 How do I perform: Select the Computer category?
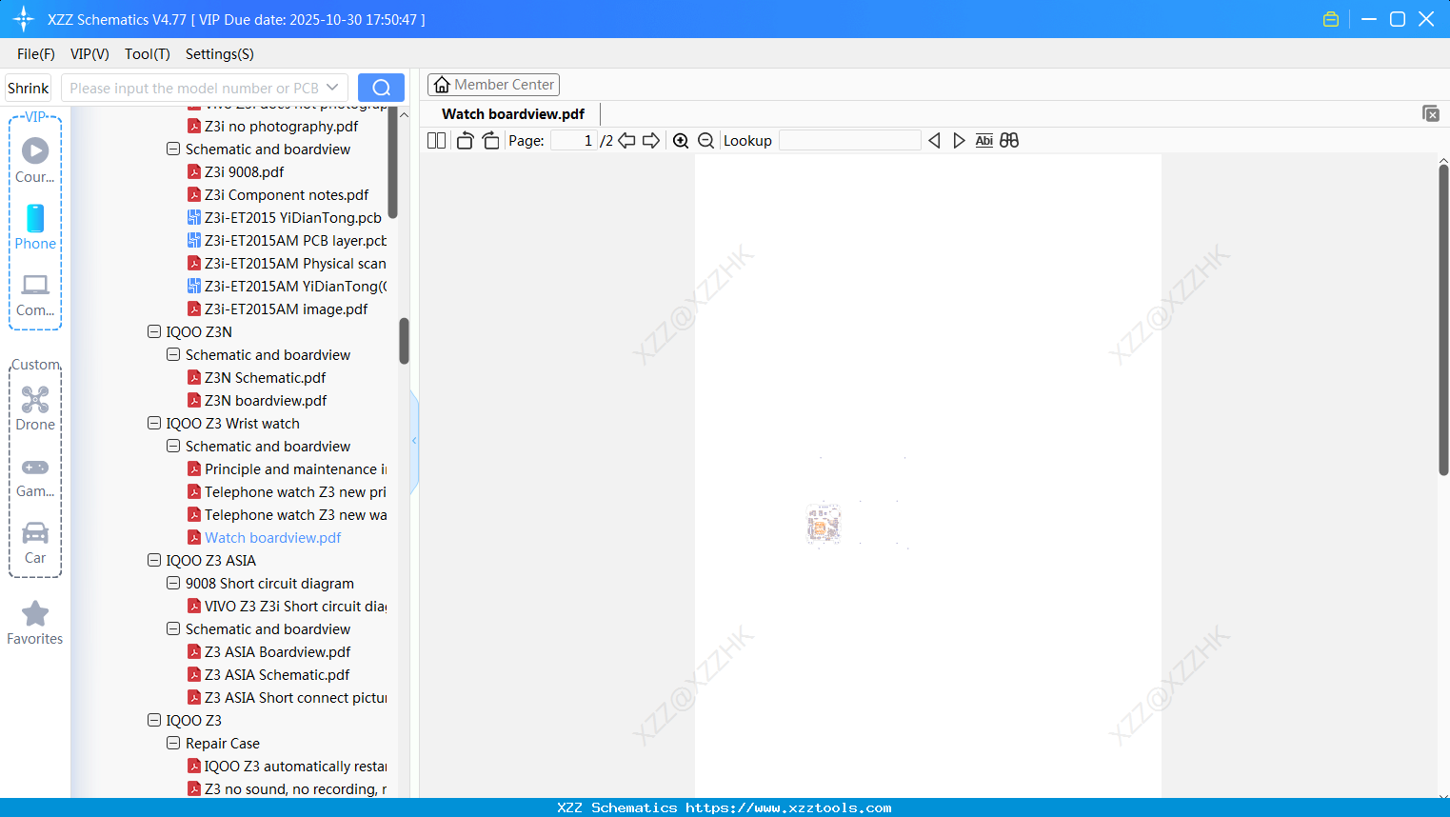click(35, 294)
